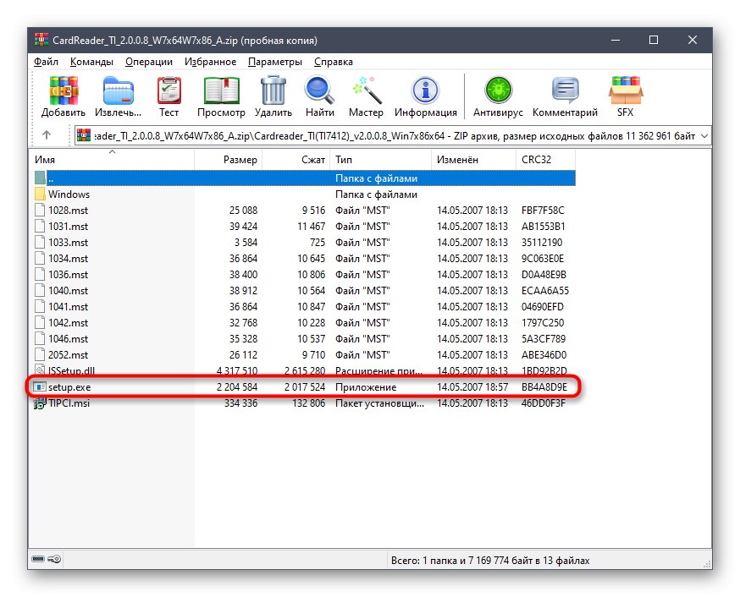Click CRC32 value FBF7F58C
The width and height of the screenshot is (740, 597).
[543, 211]
